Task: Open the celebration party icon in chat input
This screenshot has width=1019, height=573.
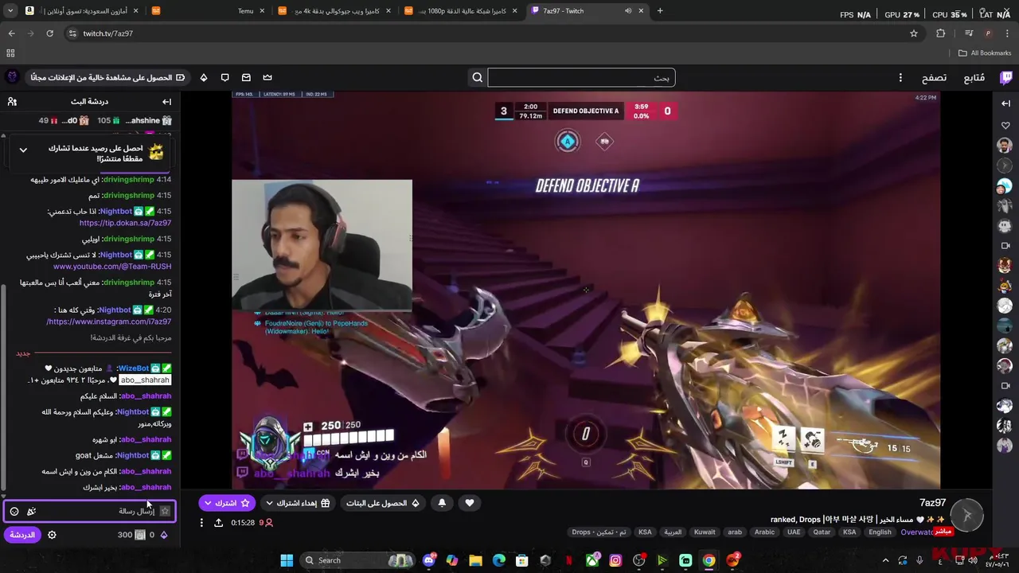Action: tap(31, 511)
